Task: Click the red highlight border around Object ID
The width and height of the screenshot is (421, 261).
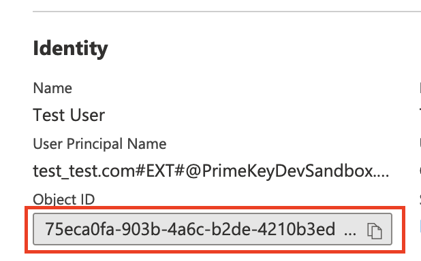Action: point(215,208)
